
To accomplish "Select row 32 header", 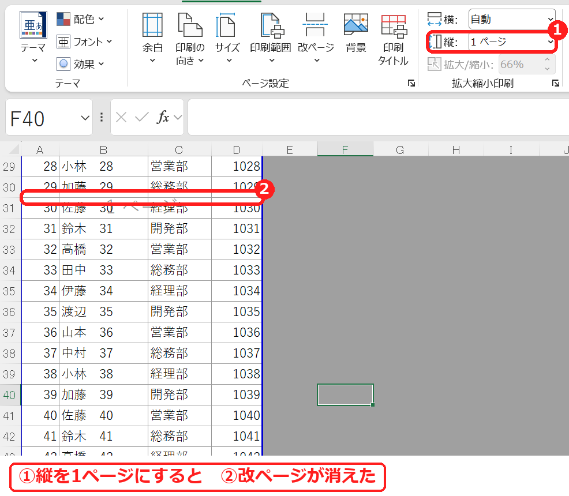I will pyautogui.click(x=10, y=229).
